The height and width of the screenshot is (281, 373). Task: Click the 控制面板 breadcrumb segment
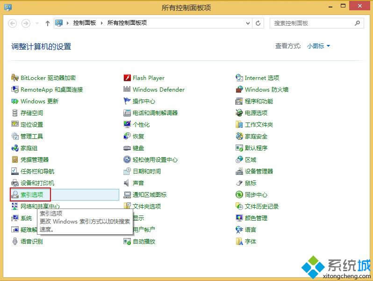[85, 23]
